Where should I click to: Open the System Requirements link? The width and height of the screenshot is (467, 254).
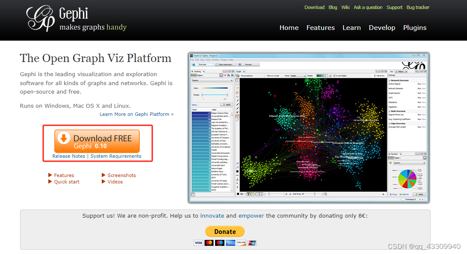(x=116, y=156)
